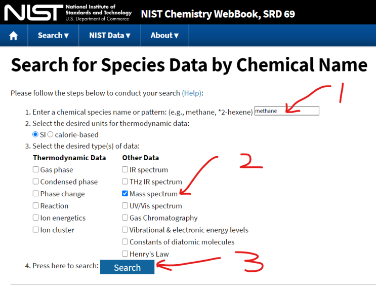The width and height of the screenshot is (376, 285).
Task: Check the Henry's Law checkbox
Action: [x=125, y=254]
